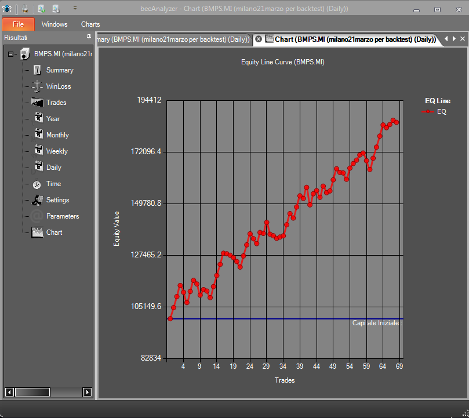
Task: Open the Time clock icon
Action: pyautogui.click(x=37, y=184)
